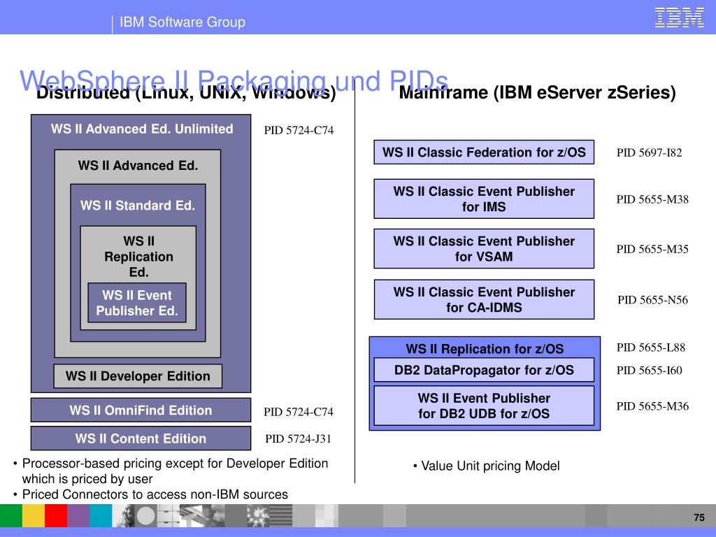Select the WS II Replication Ed. label
This screenshot has width=716, height=537.
point(139,257)
